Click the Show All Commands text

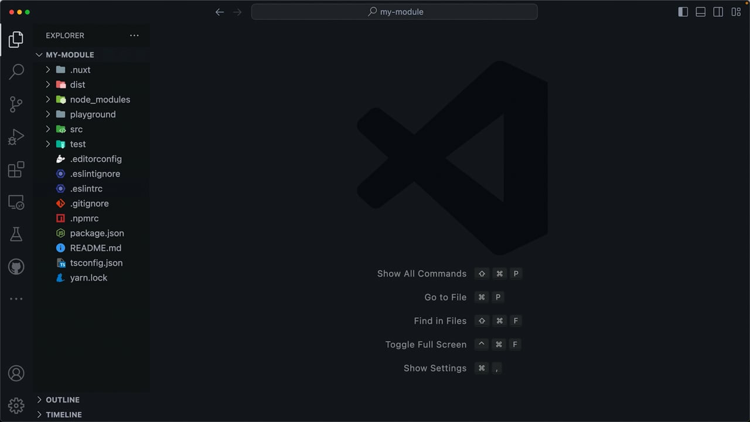422,274
